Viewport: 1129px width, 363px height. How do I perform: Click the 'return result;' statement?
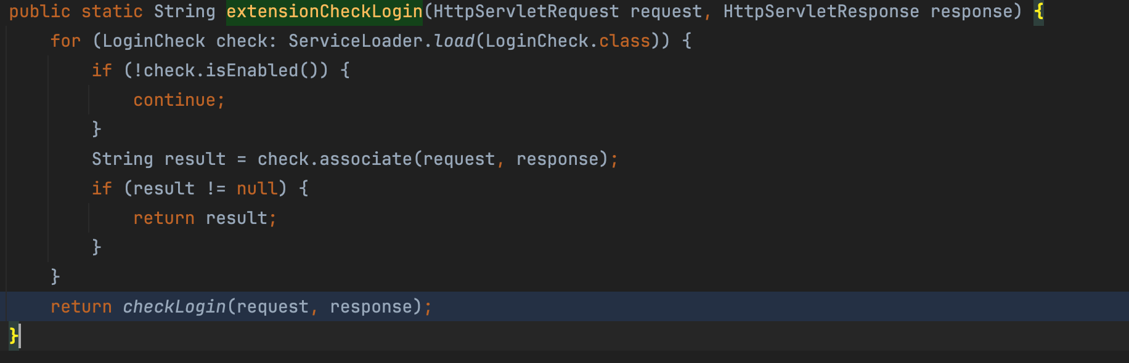click(x=205, y=218)
